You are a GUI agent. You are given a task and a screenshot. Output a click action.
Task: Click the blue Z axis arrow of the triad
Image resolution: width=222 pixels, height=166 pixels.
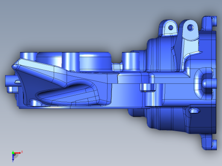(13, 157)
